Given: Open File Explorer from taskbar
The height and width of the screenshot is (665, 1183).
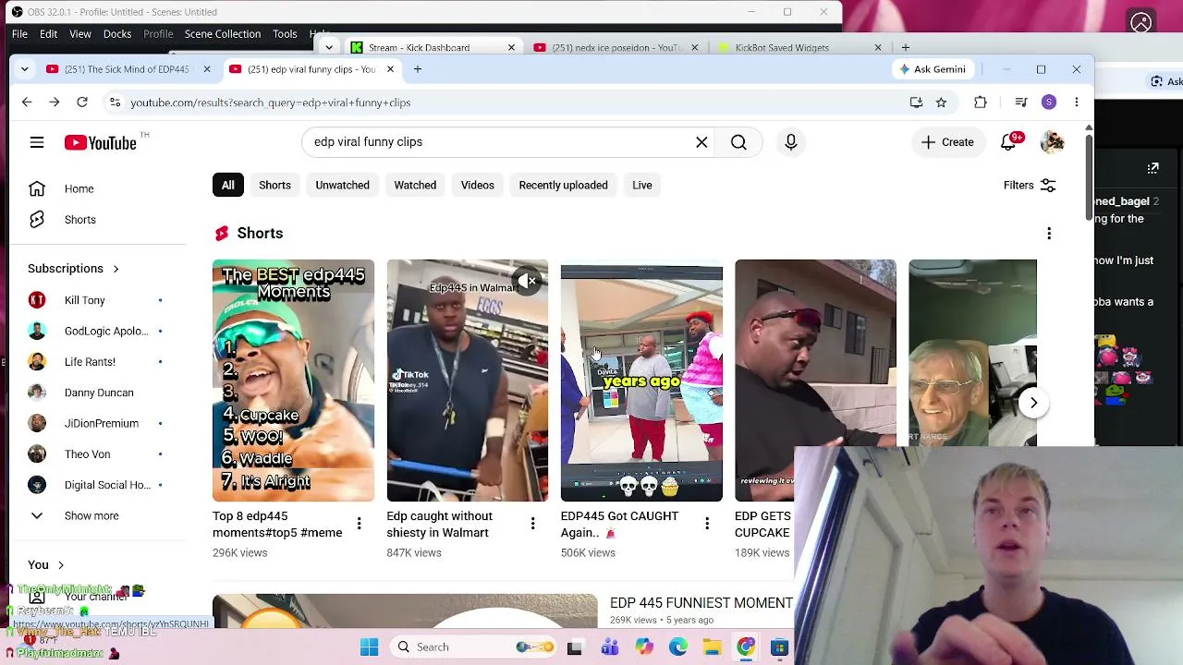Looking at the screenshot, I should (712, 647).
